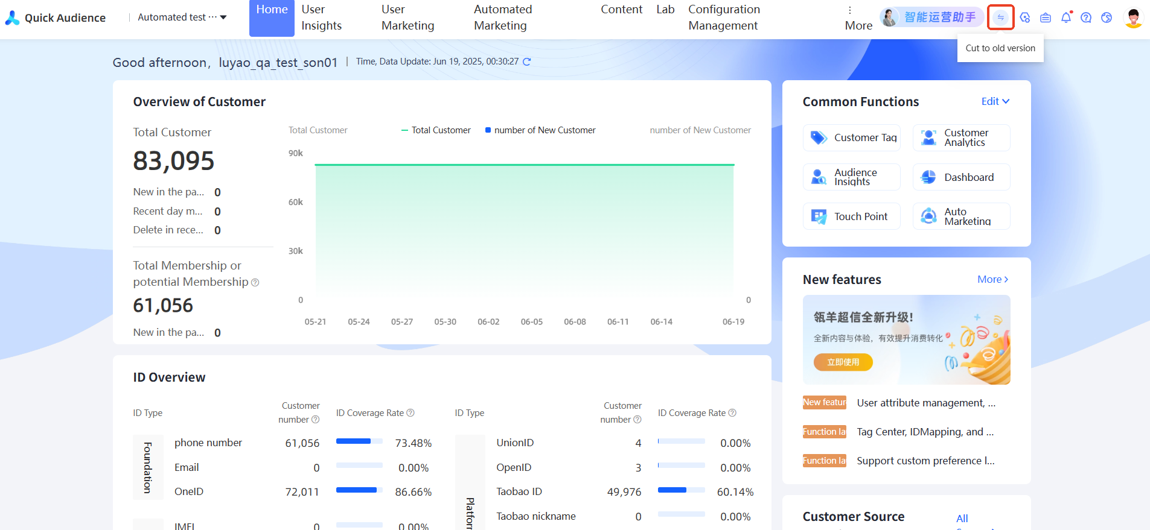Toggle the number of New Customer legend series
Image resolution: width=1150 pixels, height=530 pixels.
[540, 130]
